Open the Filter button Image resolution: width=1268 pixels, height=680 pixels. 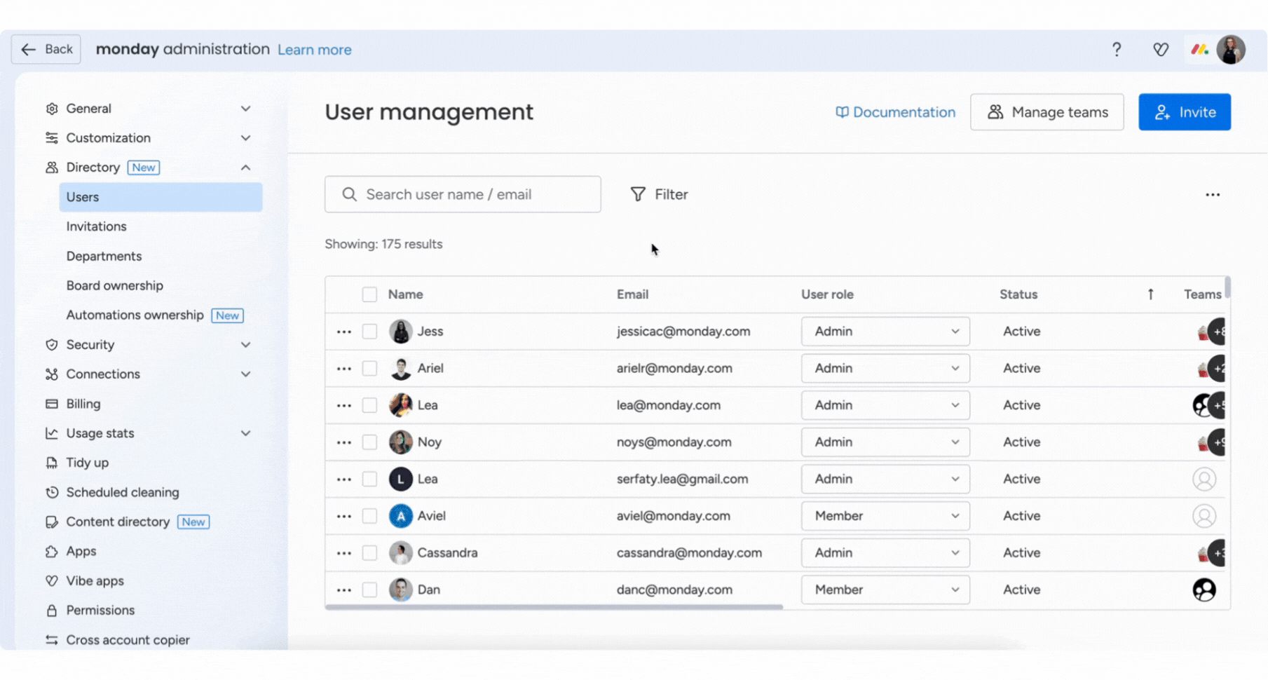click(659, 194)
